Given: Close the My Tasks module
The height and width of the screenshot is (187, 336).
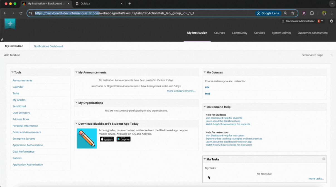Looking at the screenshot, I should 324,159.
